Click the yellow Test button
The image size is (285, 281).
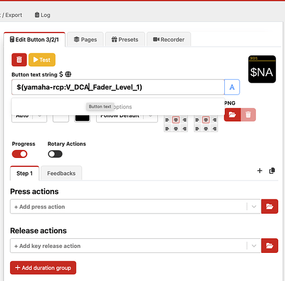42,60
